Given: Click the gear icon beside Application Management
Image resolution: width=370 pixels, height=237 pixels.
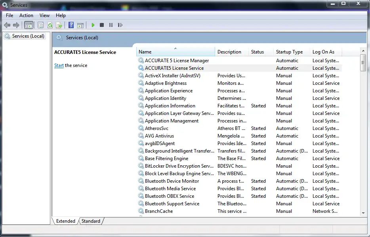Looking at the screenshot, I should click(141, 120).
